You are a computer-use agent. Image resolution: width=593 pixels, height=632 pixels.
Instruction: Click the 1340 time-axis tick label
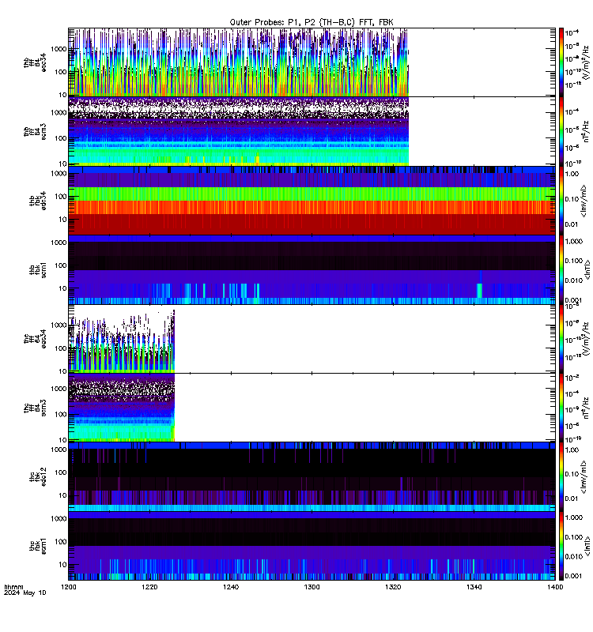474,587
